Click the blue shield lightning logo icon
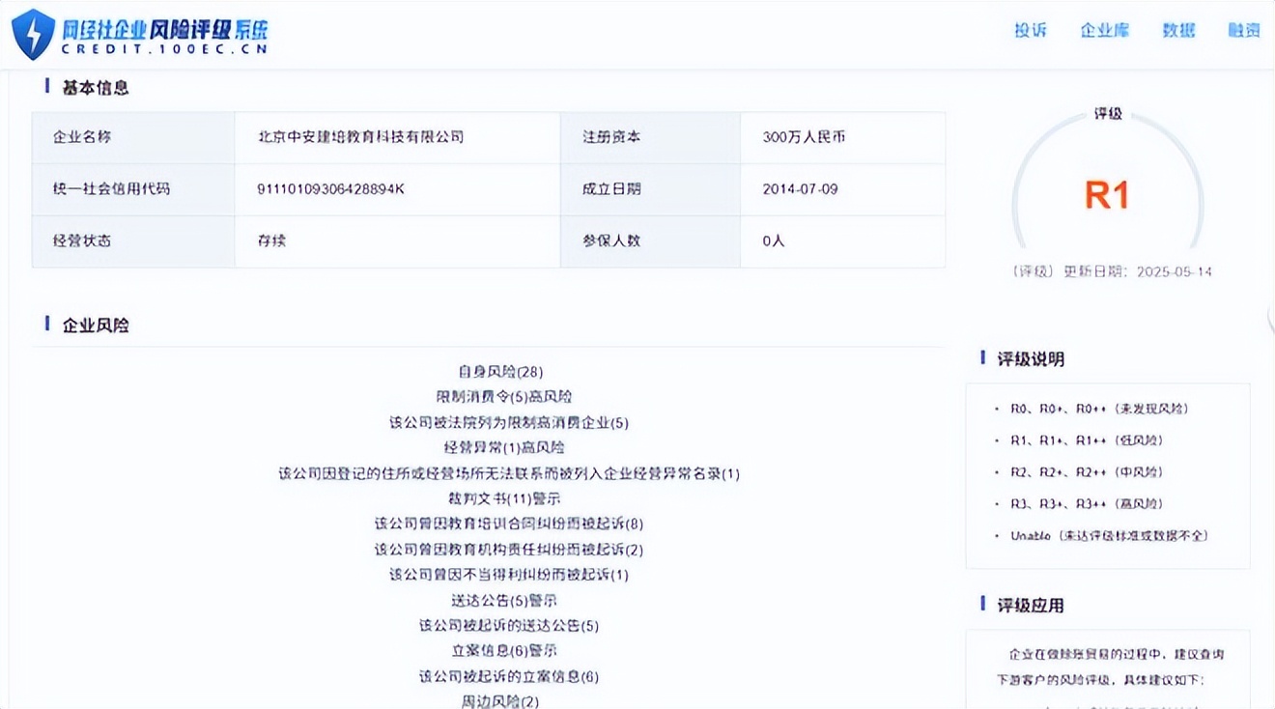 [33, 34]
